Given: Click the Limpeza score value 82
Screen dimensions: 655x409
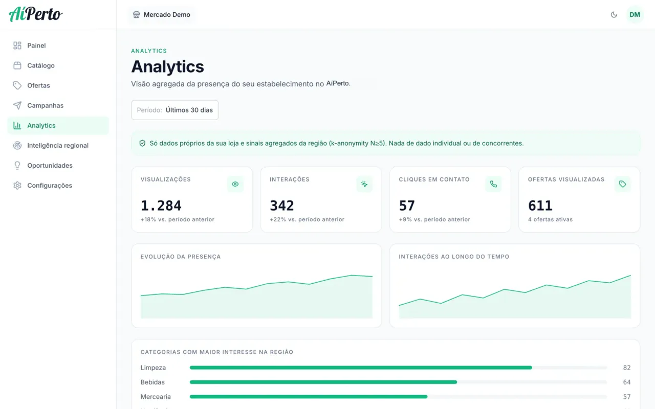Looking at the screenshot, I should click(627, 368).
